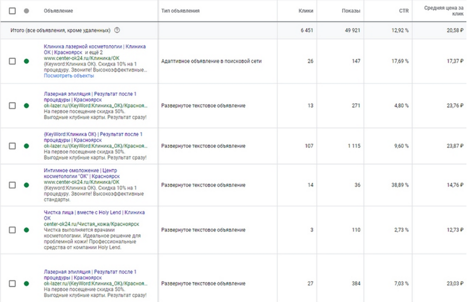Sort by the Клики column header

[306, 11]
